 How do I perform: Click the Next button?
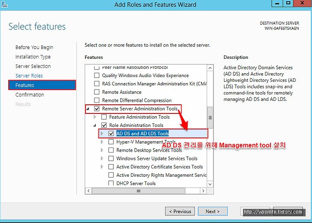coord(213,211)
